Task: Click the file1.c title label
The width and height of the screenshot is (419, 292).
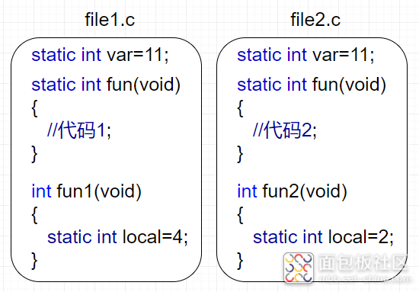Action: pos(110,20)
